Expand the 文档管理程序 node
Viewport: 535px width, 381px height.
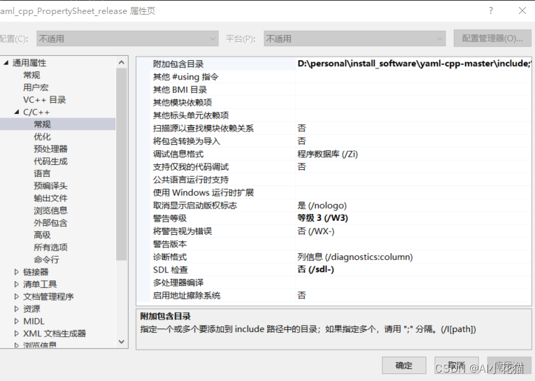(16, 296)
